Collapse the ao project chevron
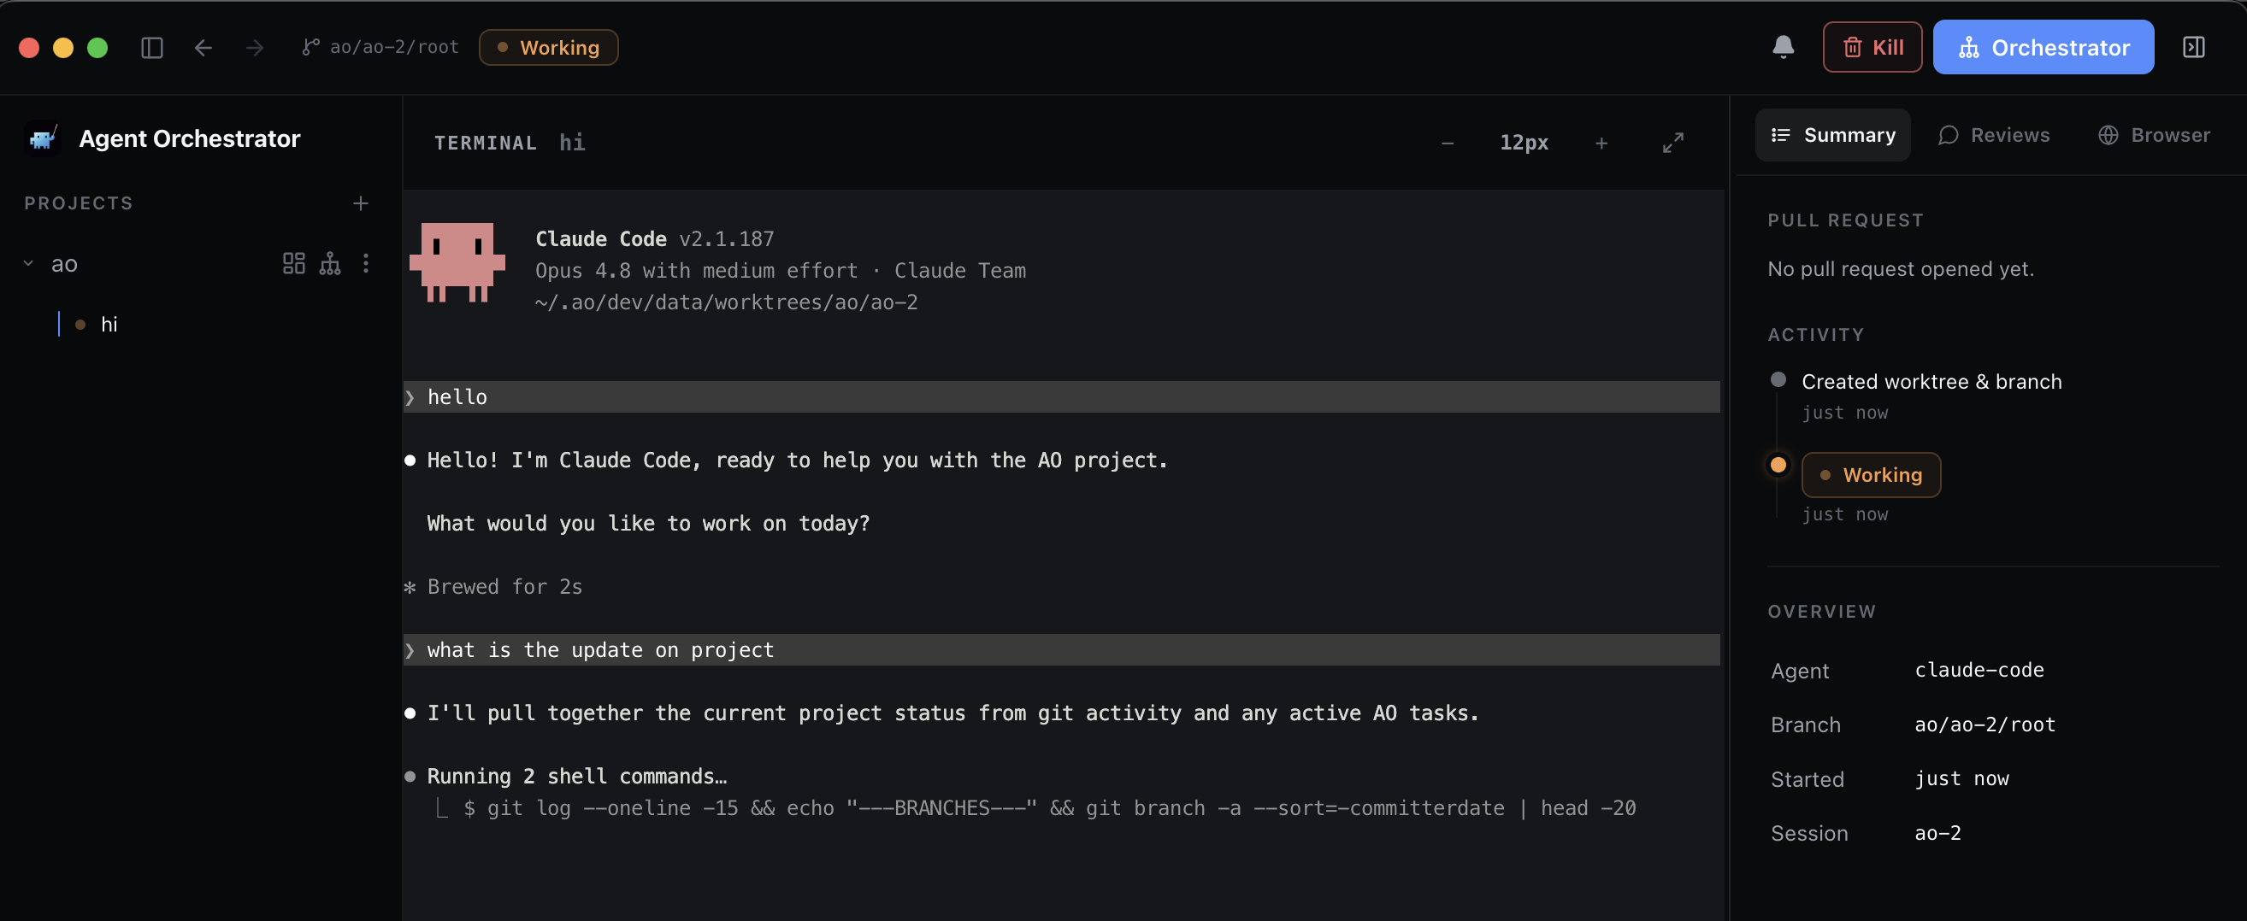2247x921 pixels. (x=28, y=263)
